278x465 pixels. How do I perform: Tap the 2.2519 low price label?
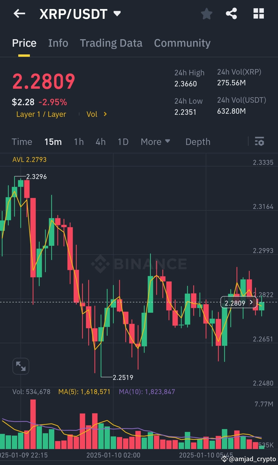point(123,378)
